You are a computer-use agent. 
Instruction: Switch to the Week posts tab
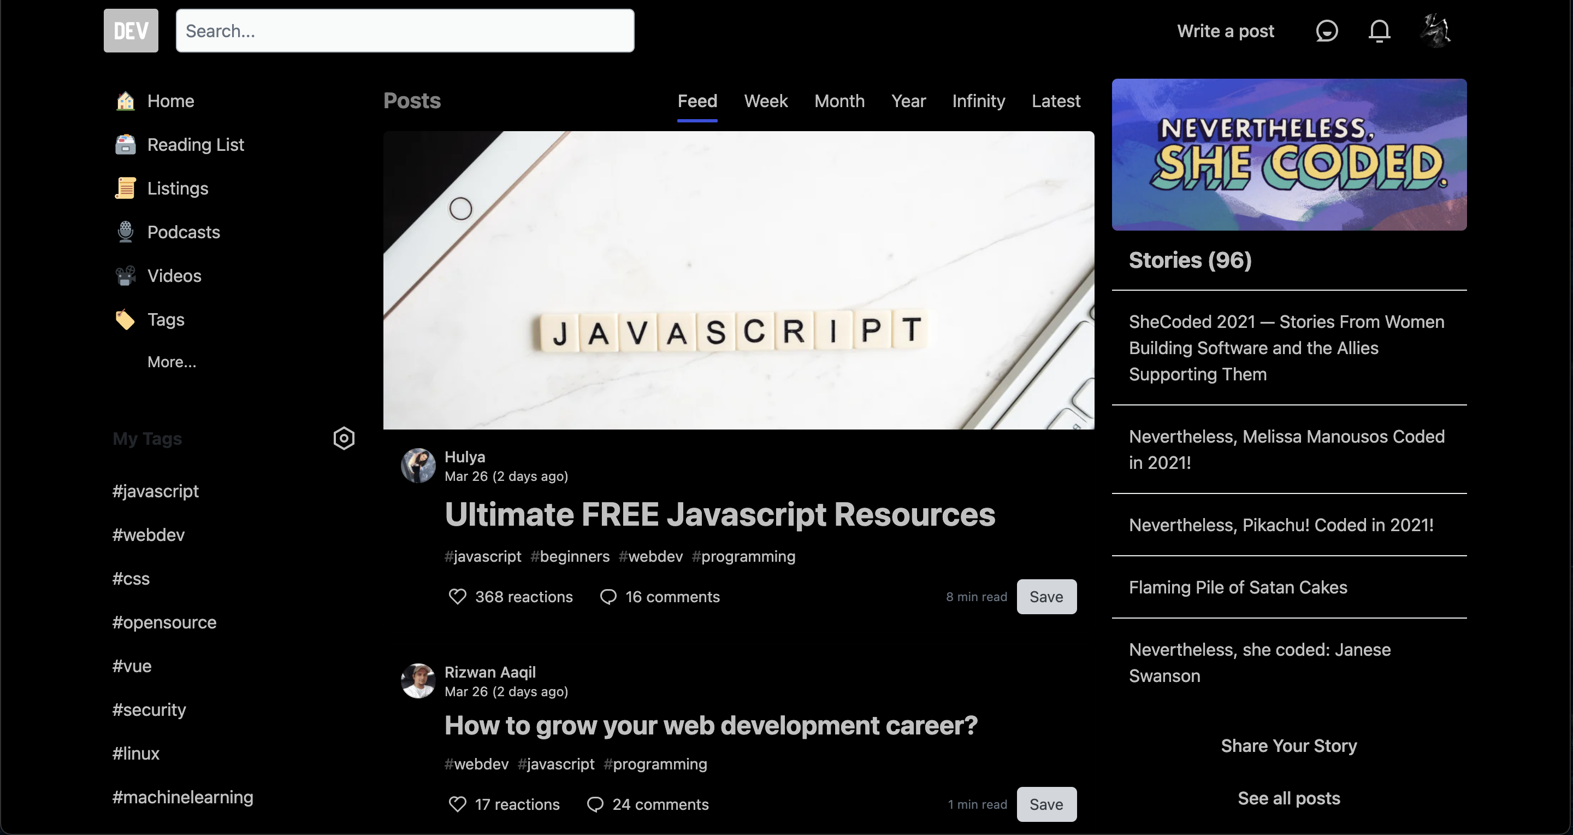click(765, 101)
